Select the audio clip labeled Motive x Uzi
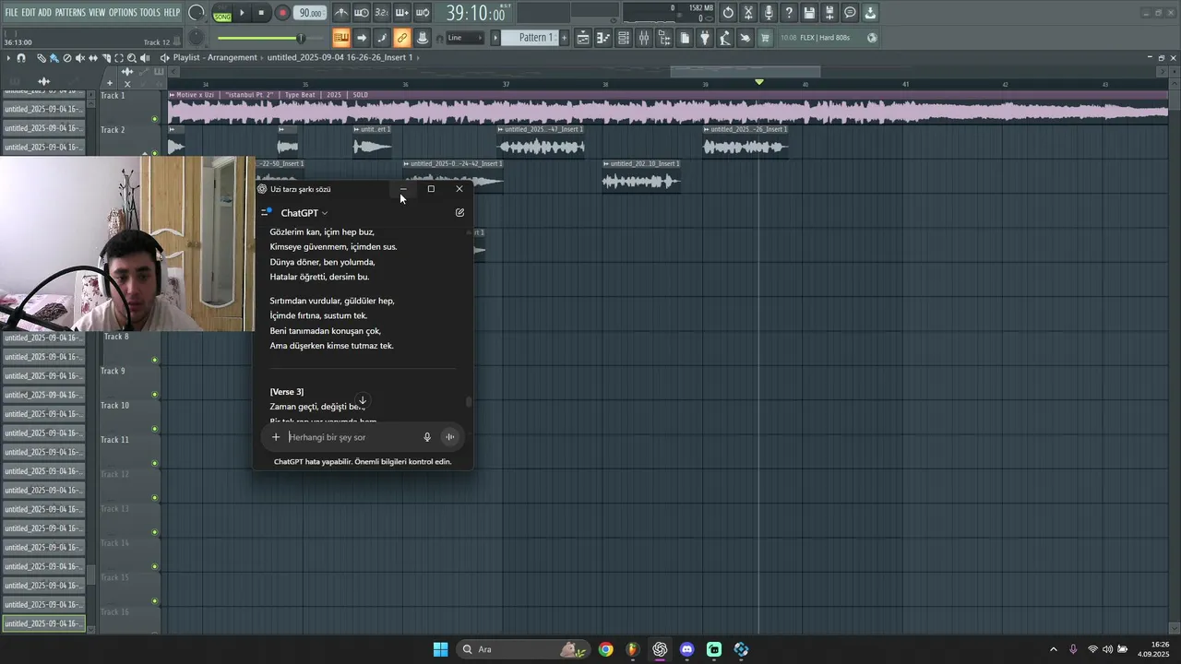 click(668, 106)
